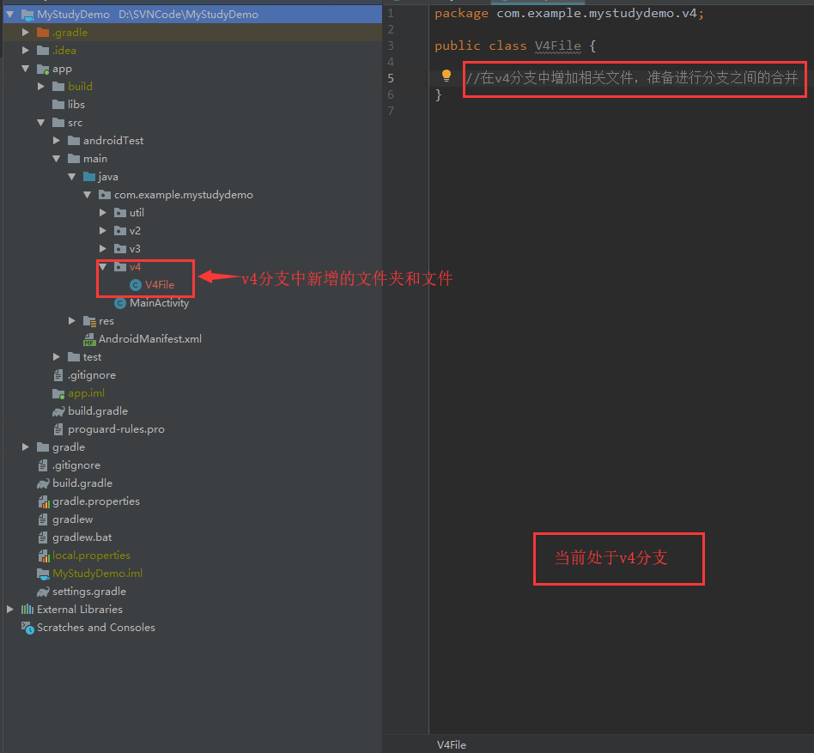Expand the util package arrow

point(103,212)
